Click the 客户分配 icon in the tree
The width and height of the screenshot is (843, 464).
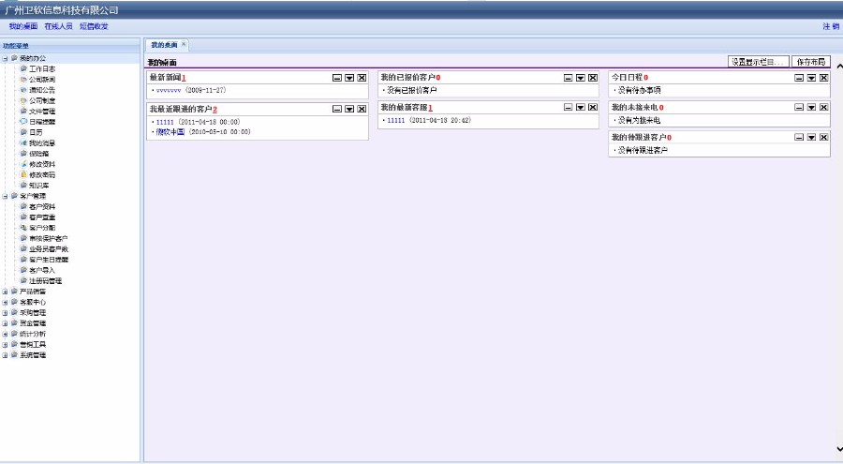(x=23, y=227)
